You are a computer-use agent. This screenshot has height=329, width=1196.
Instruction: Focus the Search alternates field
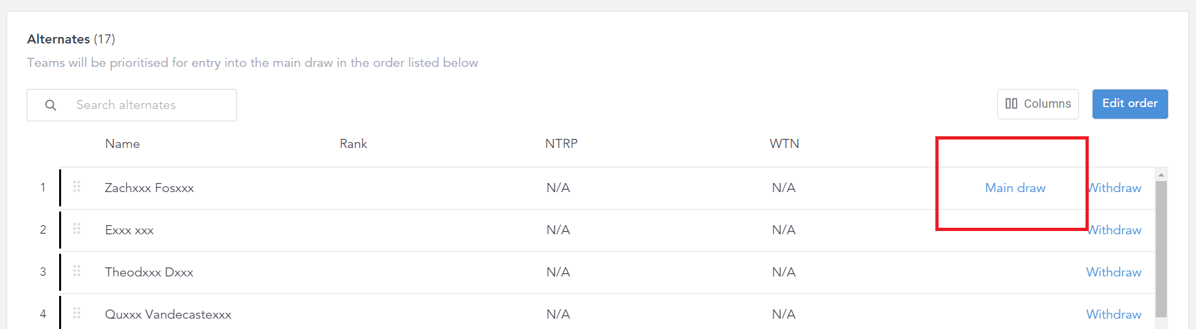click(131, 105)
